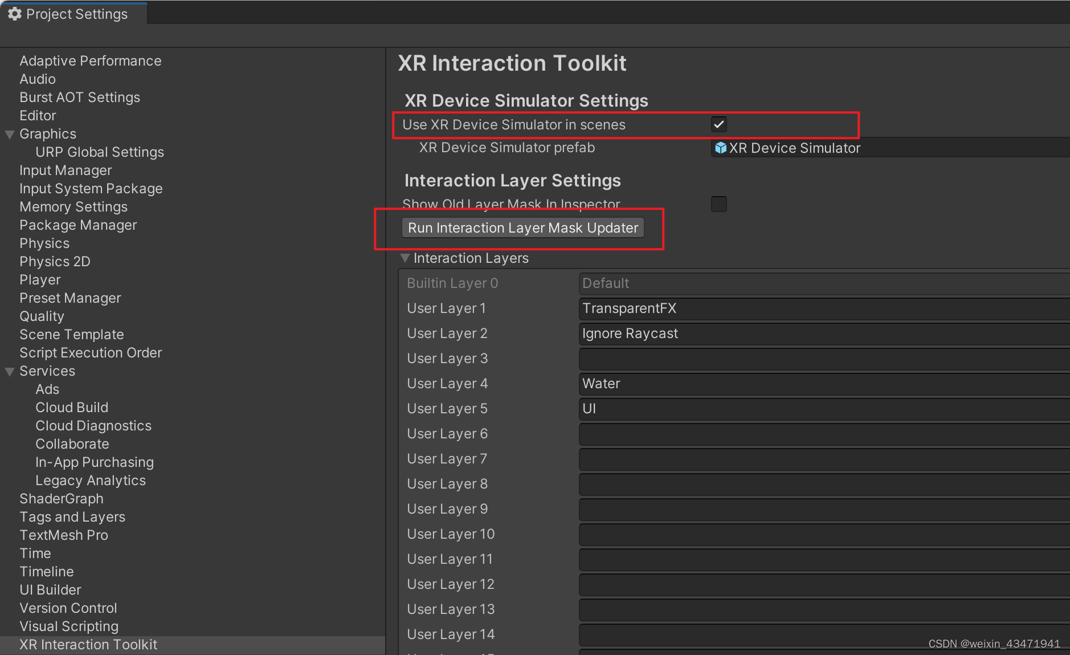
Task: Open Input System Package settings
Action: [91, 189]
